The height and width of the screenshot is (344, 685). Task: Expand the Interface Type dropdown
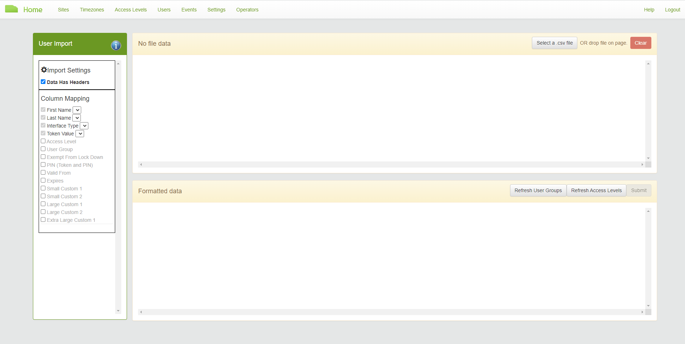tap(84, 125)
